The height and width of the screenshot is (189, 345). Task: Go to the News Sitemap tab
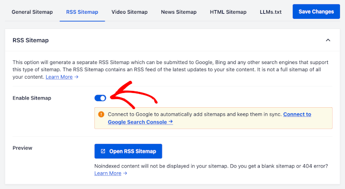pos(179,12)
